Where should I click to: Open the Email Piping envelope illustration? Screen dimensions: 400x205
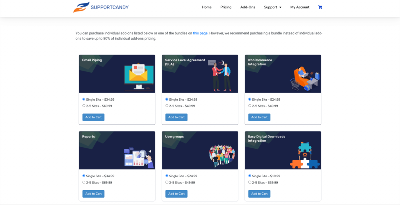tap(139, 77)
